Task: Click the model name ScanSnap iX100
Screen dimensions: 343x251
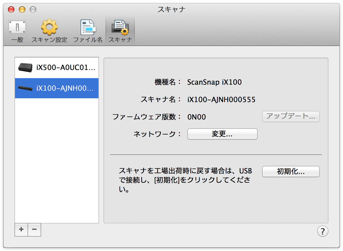Action: click(x=214, y=82)
